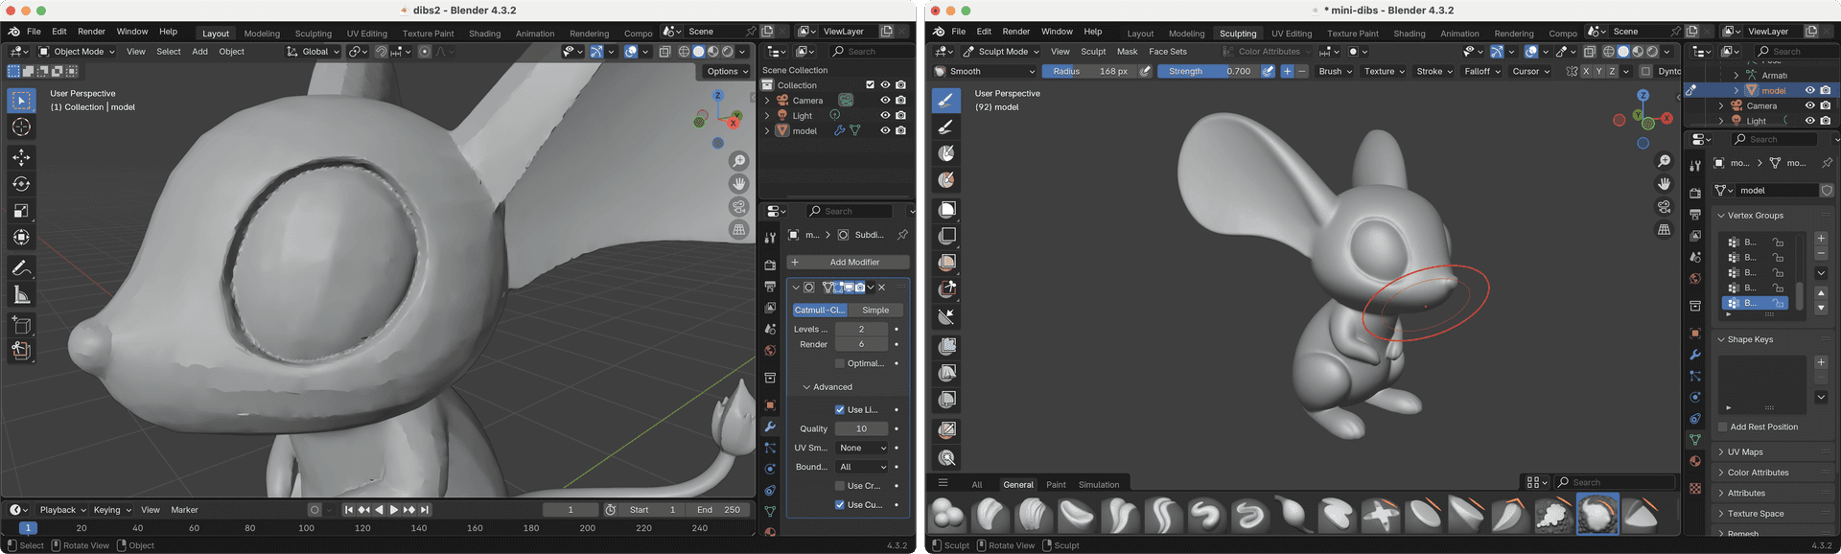This screenshot has width=1841, height=554.
Task: Select the Draw brush tool in mini-dibs
Action: [946, 100]
